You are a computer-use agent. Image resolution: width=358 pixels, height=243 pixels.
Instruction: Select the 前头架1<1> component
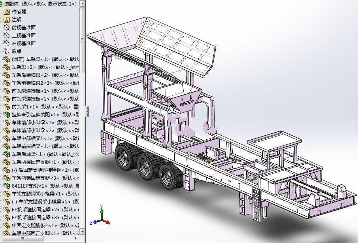(41, 107)
